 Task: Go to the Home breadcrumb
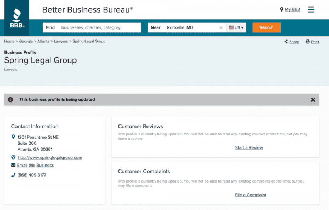pyautogui.click(x=9, y=41)
